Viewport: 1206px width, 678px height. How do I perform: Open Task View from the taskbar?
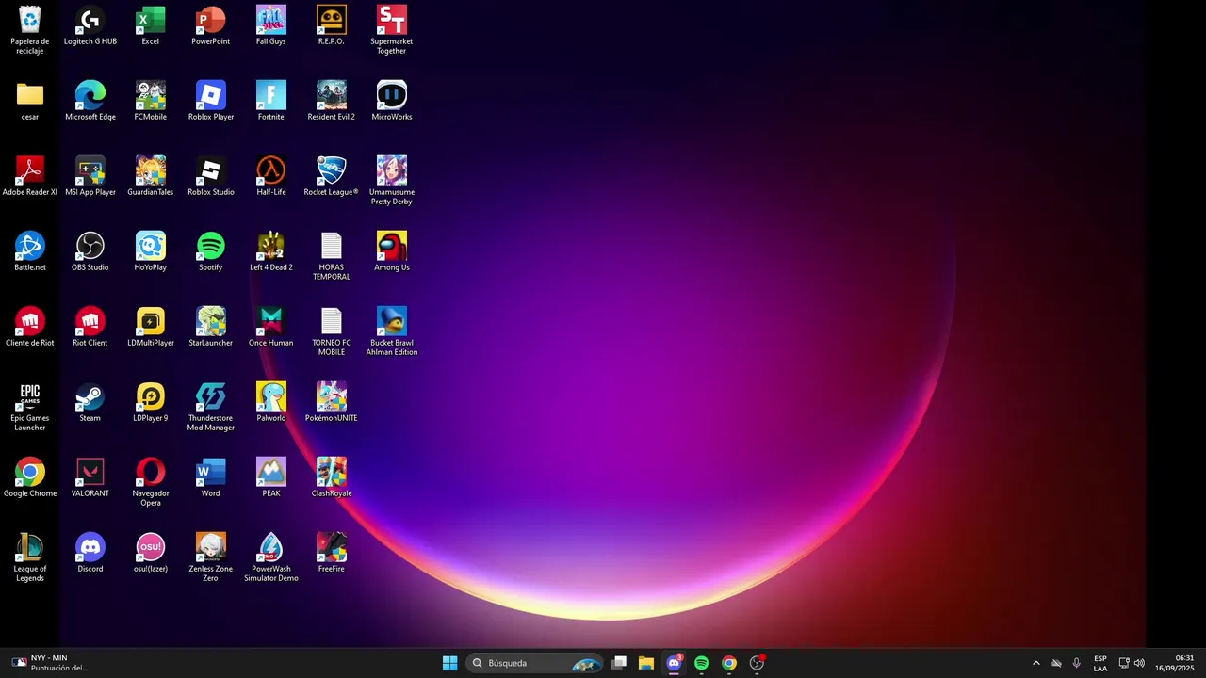[x=619, y=663]
